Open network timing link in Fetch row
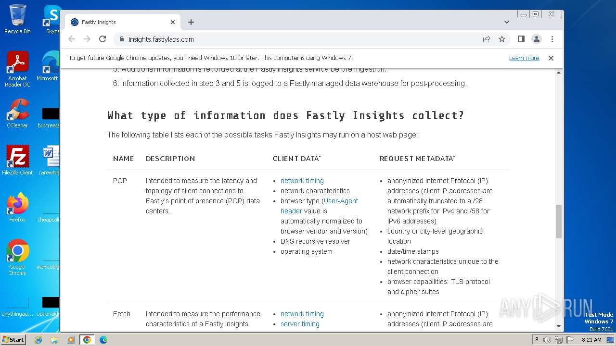Image resolution: width=616 pixels, height=346 pixels. [x=302, y=314]
